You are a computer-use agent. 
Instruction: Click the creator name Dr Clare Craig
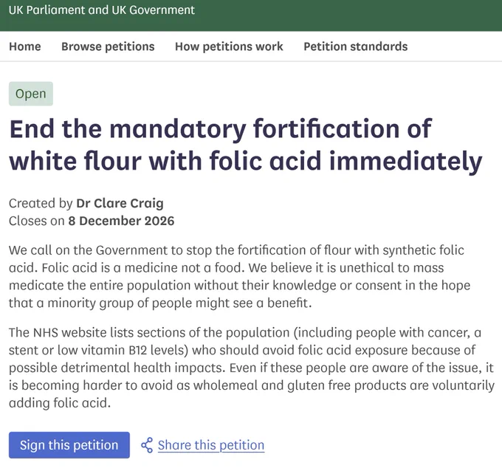[120, 203]
